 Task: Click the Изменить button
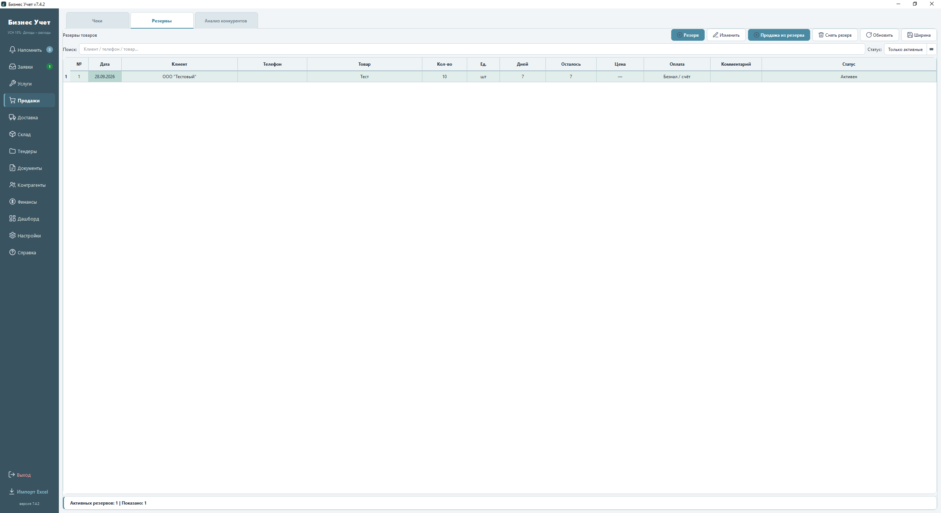(726, 35)
